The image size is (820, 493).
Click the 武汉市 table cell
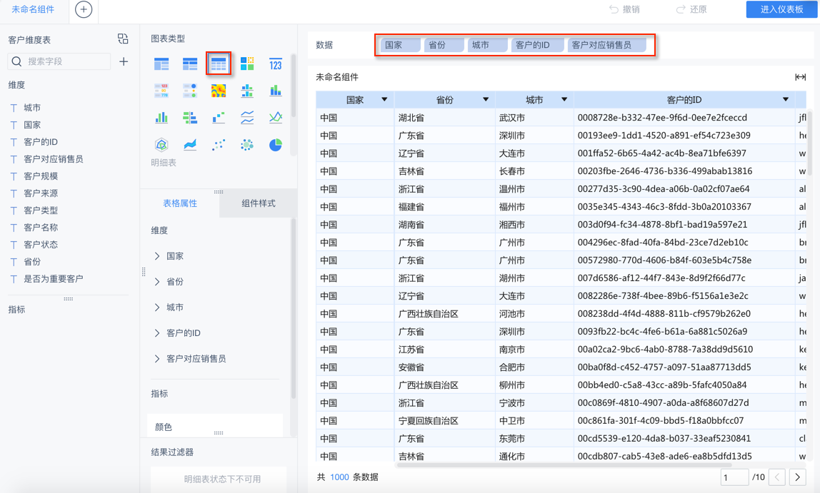point(534,118)
